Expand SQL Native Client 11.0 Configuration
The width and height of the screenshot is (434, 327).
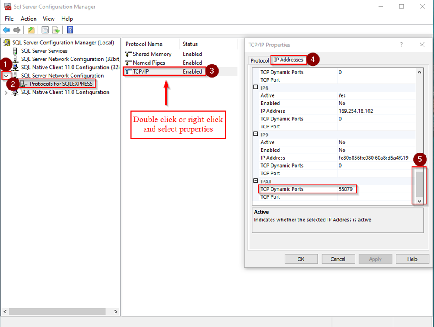coord(7,92)
